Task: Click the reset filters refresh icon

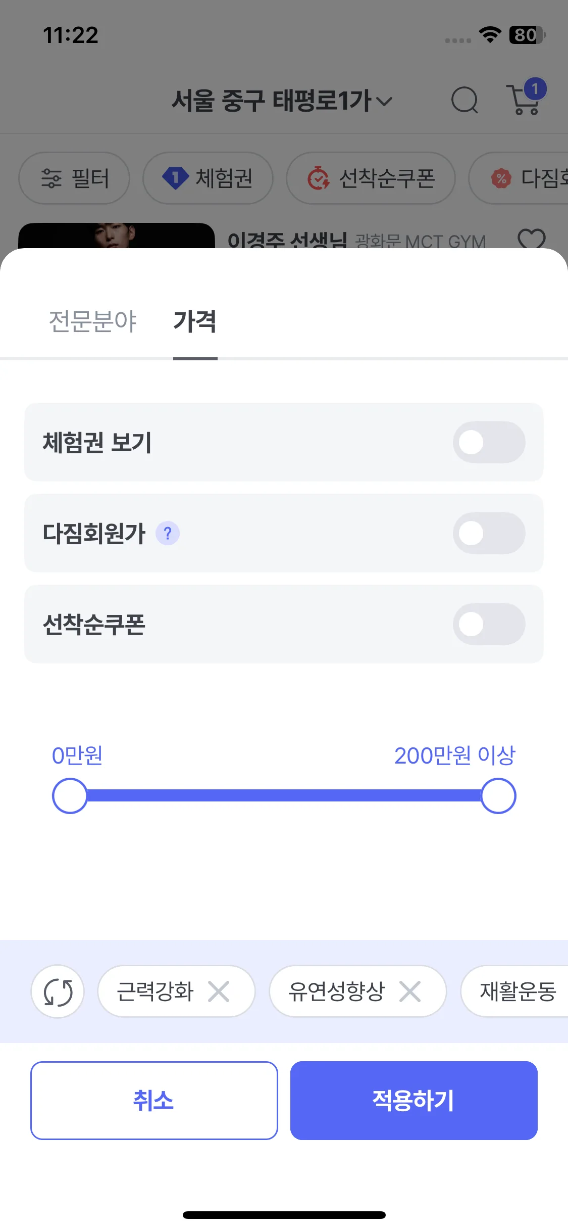Action: [58, 991]
